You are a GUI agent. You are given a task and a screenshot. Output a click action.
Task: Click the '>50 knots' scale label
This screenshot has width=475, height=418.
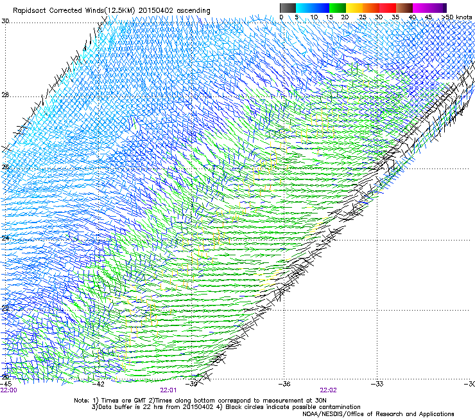tap(457, 17)
